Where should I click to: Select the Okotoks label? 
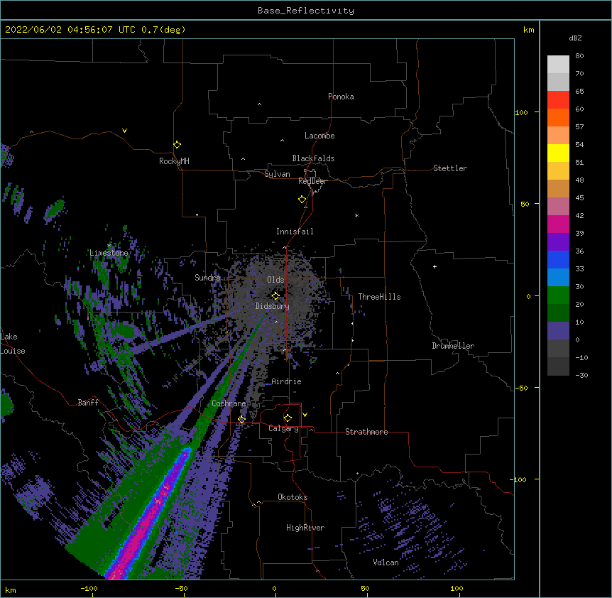coord(293,497)
